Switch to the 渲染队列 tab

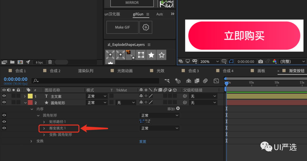[x=86, y=71]
